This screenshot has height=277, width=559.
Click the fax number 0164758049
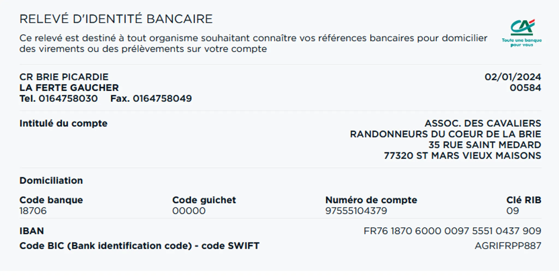tap(162, 99)
